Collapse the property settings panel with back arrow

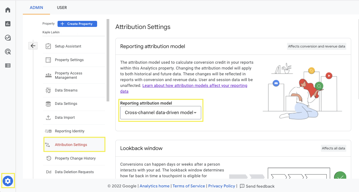[x=33, y=46]
